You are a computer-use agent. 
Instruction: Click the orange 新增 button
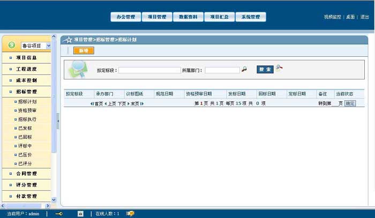pyautogui.click(x=83, y=51)
